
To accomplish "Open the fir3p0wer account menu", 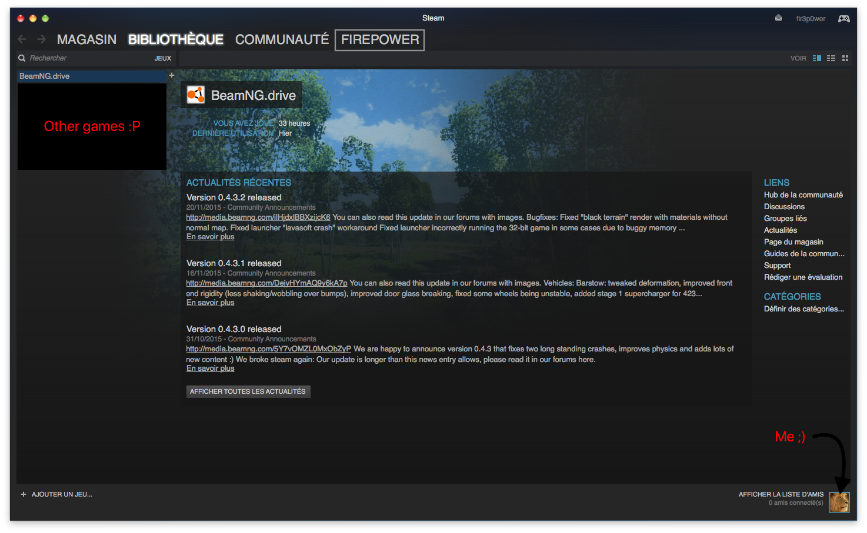I will (x=811, y=19).
